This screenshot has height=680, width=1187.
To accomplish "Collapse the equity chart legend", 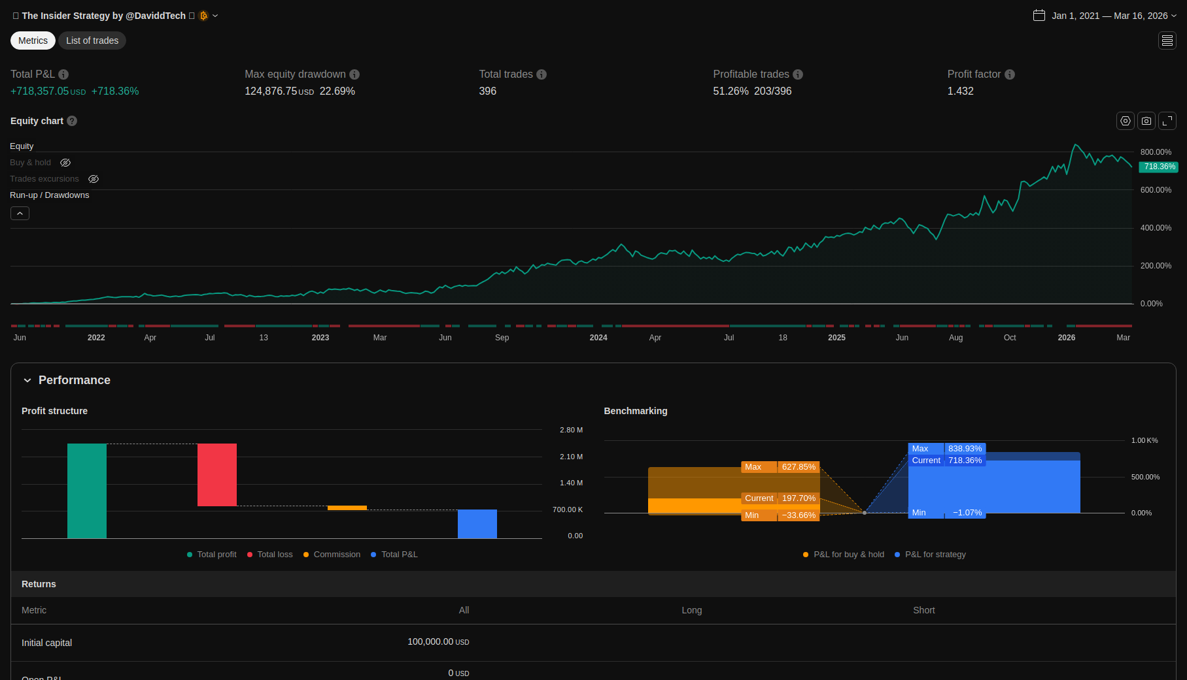I will [20, 214].
